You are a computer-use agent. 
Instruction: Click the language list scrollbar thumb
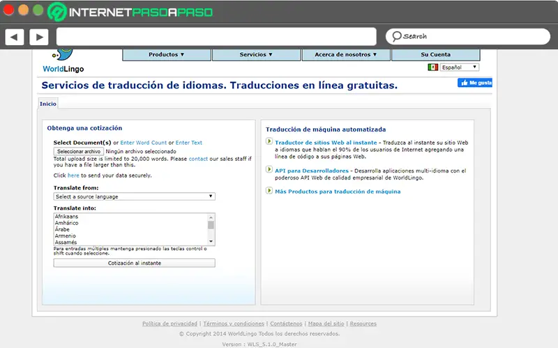click(x=211, y=225)
